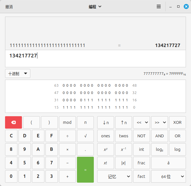Viewport: 191px width, 186px height.
Task: Click the red backspace delete key
Action: point(13,122)
